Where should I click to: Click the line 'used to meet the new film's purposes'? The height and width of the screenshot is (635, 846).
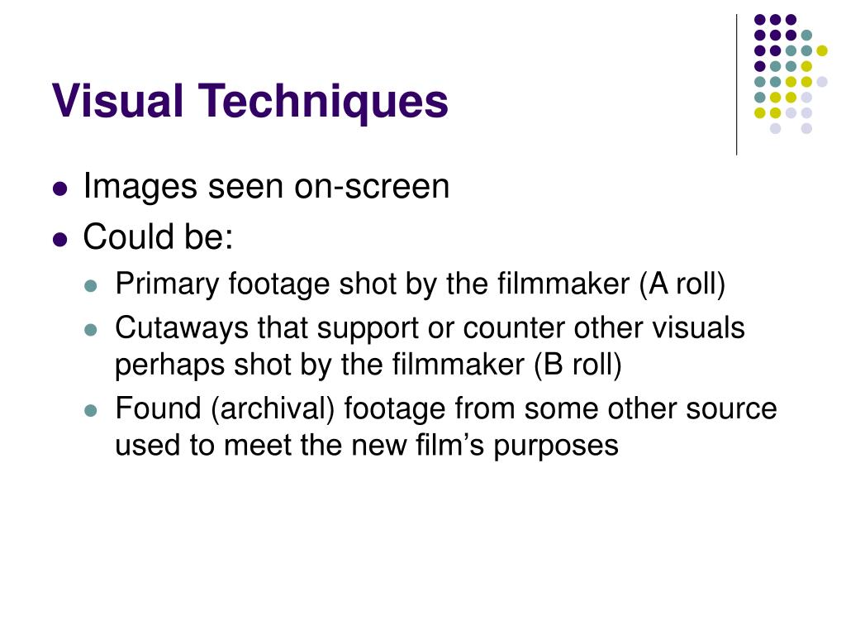tap(367, 446)
